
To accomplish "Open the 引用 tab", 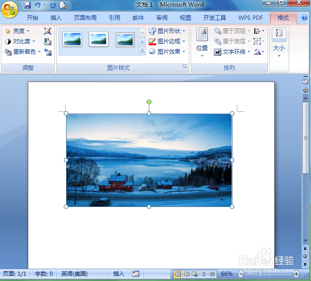I will click(x=115, y=18).
